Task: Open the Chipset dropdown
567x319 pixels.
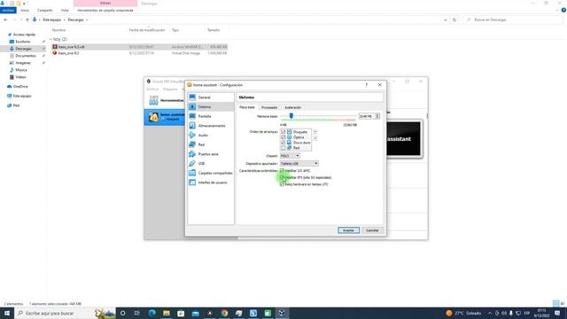Action: [290, 156]
